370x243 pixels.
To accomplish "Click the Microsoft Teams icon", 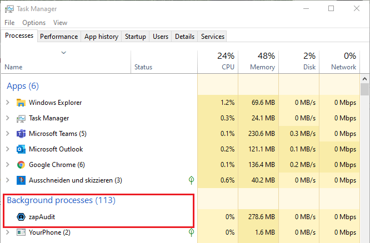I will 21,134.
